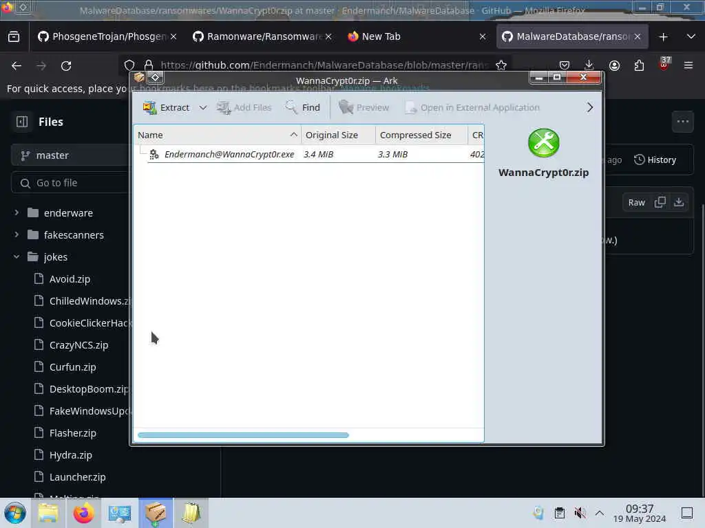
Task: Click the History link on GitHub
Action: click(655, 159)
